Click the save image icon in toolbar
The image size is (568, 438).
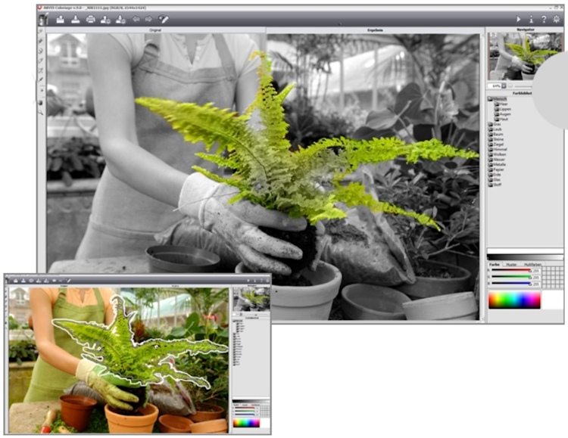[75, 19]
